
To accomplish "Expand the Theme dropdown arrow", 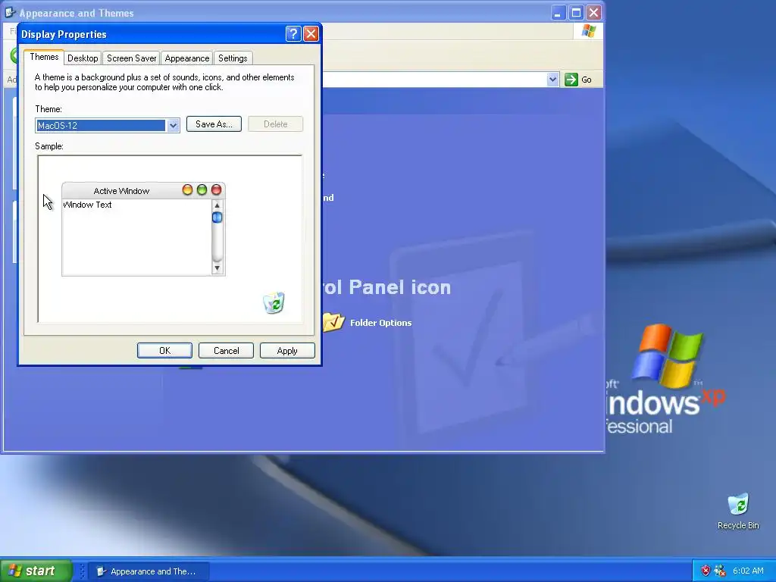I will [x=173, y=126].
